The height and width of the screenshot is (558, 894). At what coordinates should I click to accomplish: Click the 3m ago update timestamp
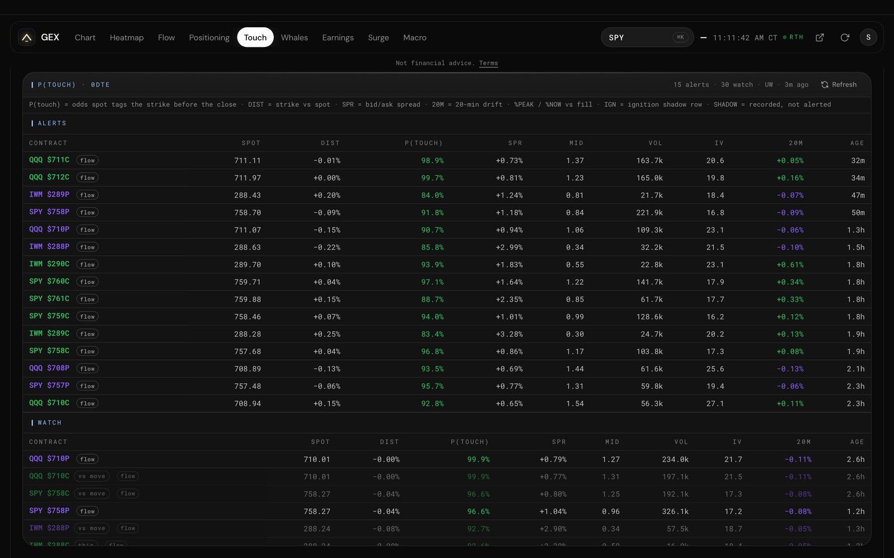click(x=796, y=85)
